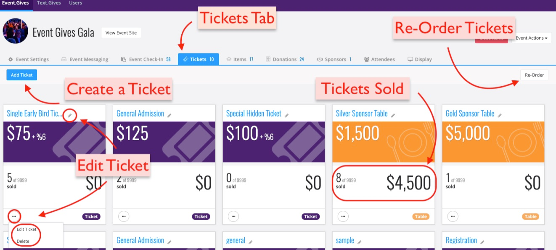Screen dimensions: 556x250
Task: Click circled pencil on Single Early Bird ticket
Action: coord(70,115)
